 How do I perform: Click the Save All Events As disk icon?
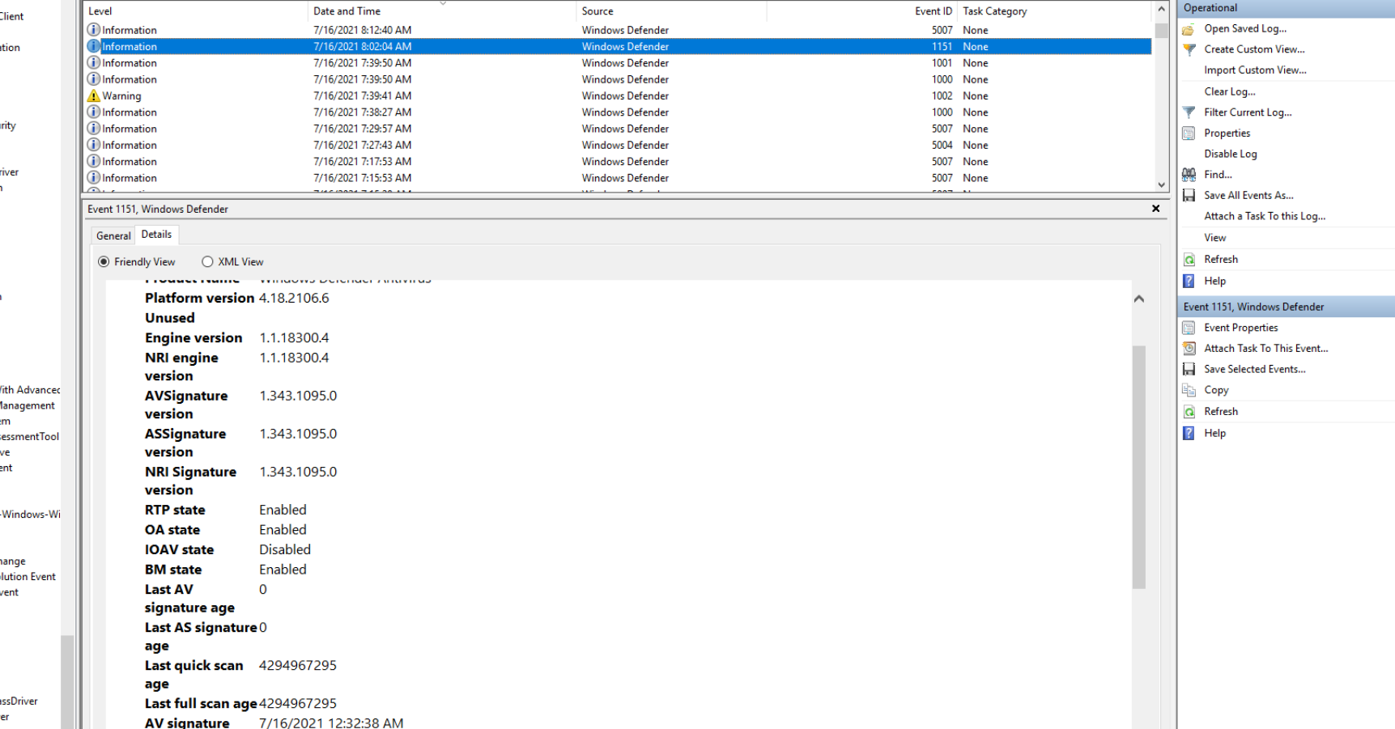[x=1189, y=196]
